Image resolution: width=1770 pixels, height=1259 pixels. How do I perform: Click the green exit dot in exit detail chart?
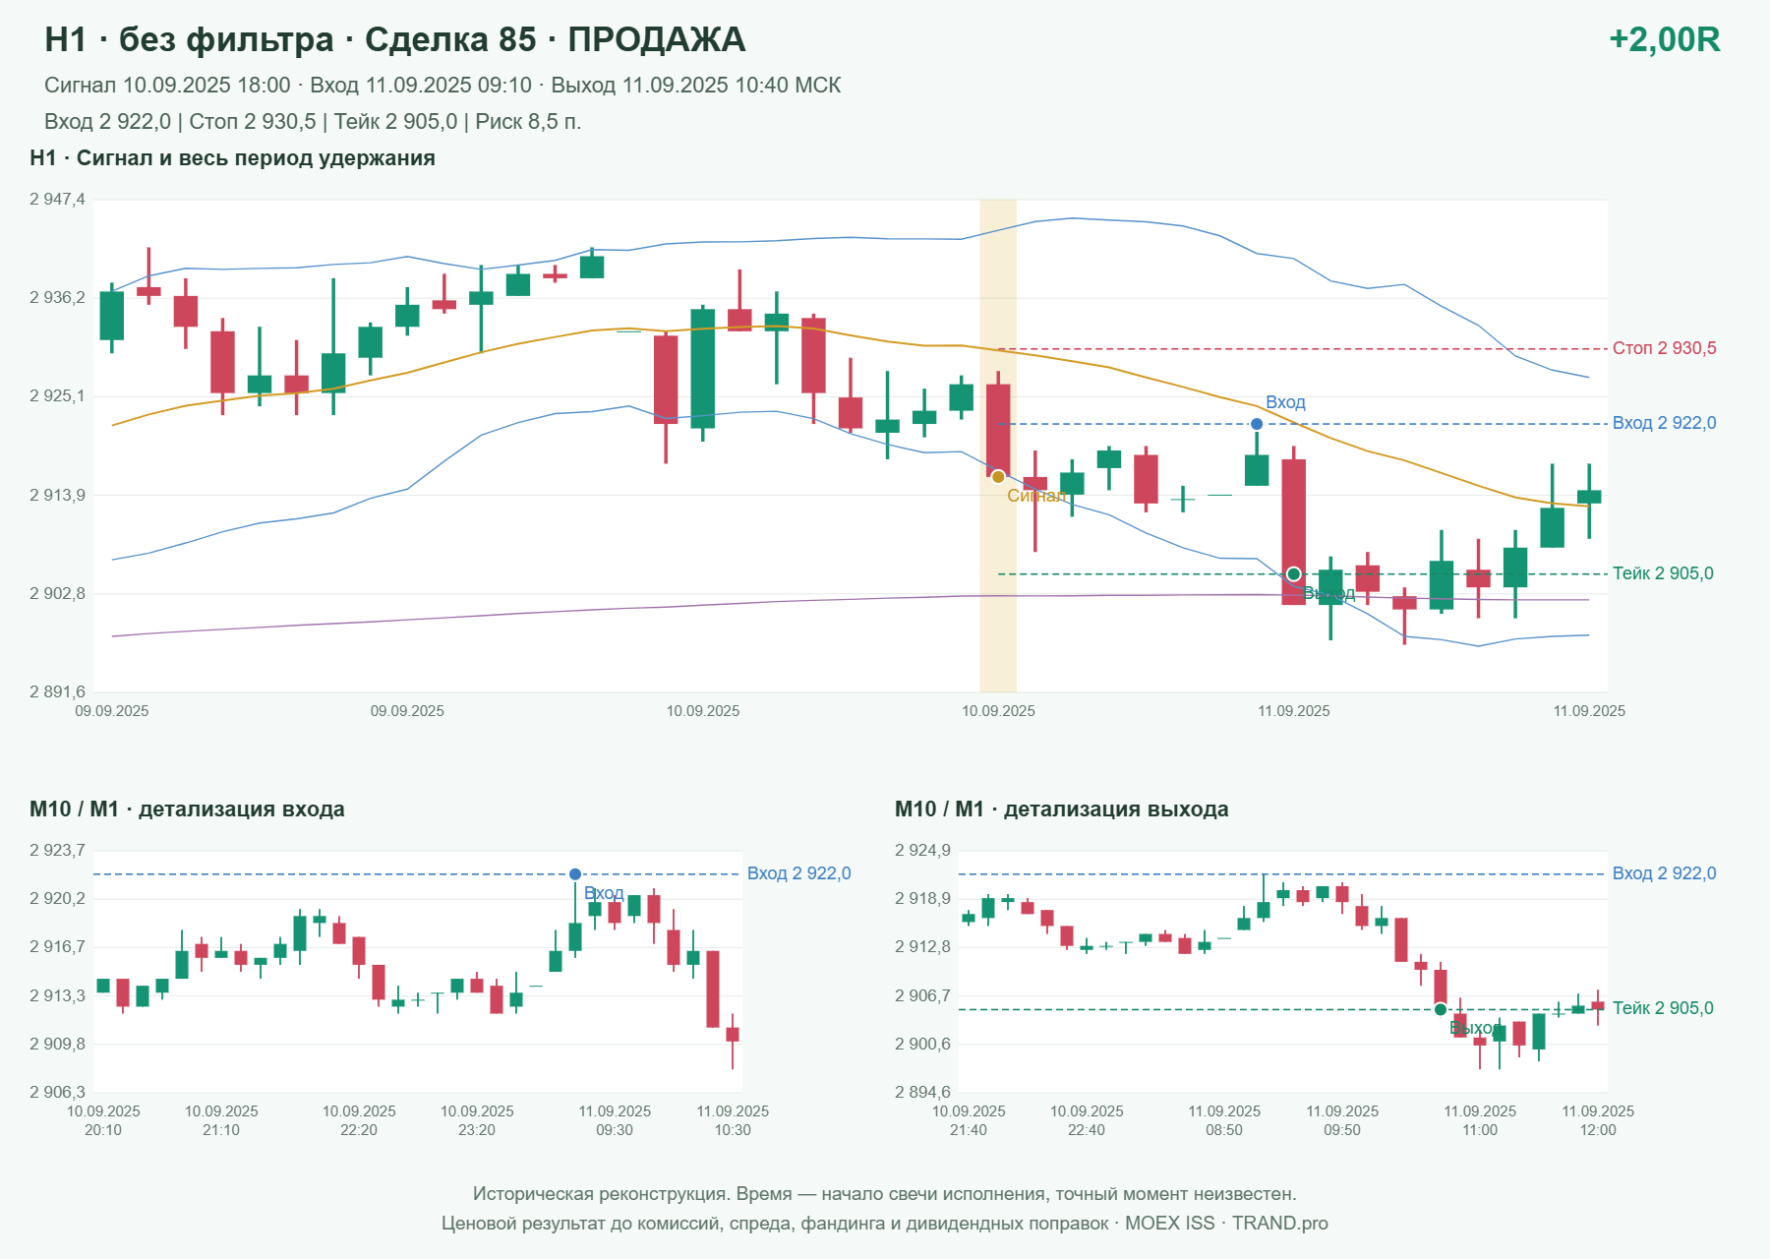pyautogui.click(x=1441, y=1009)
